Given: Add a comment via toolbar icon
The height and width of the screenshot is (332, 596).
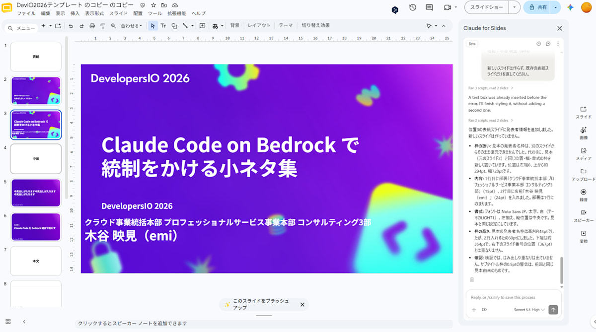Looking at the screenshot, I should [x=202, y=26].
